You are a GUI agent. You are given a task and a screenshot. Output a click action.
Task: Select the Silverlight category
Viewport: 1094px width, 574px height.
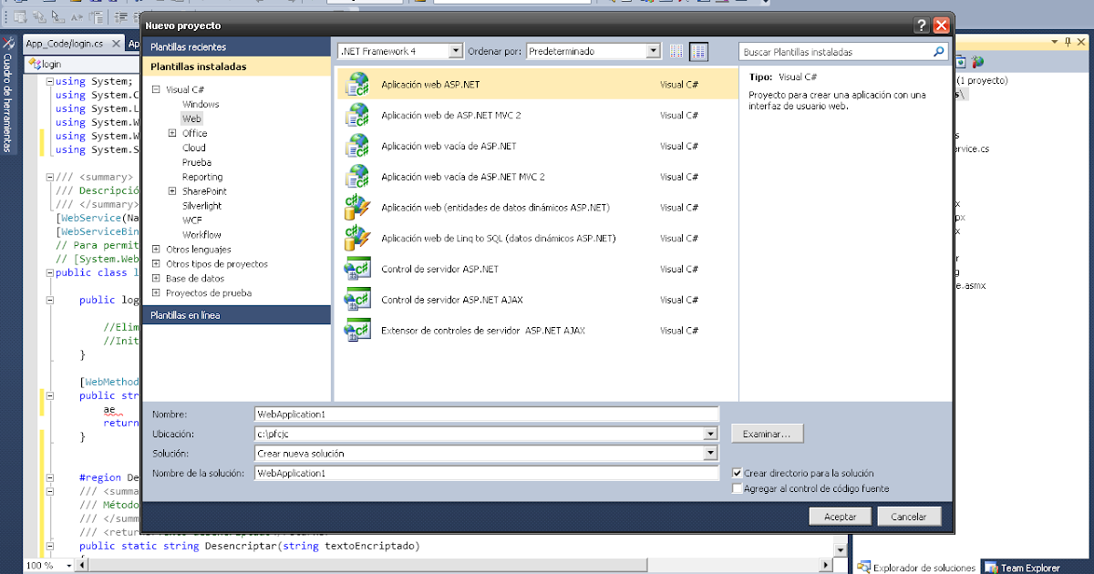tap(201, 206)
